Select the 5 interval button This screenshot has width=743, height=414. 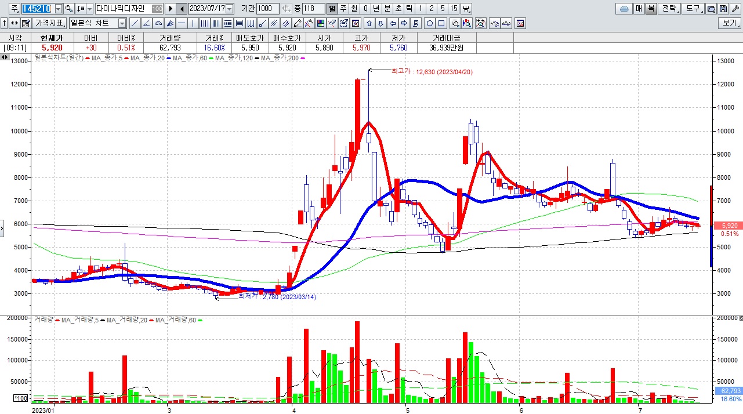point(443,9)
